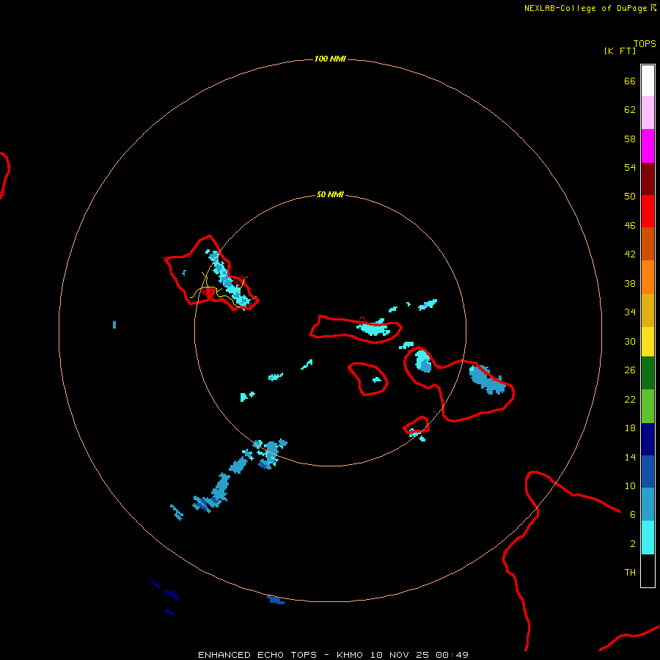Click the steel blue 10 kft swatch

[x=648, y=505]
